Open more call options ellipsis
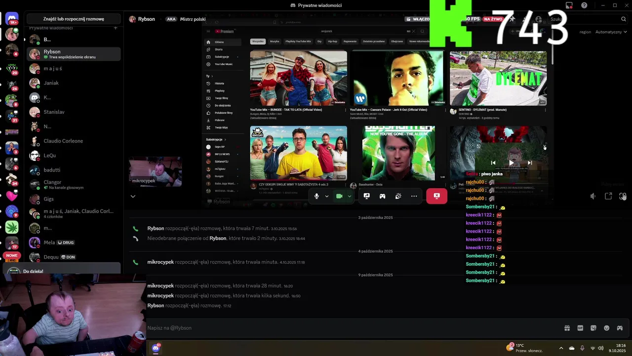This screenshot has height=356, width=632. [x=414, y=196]
